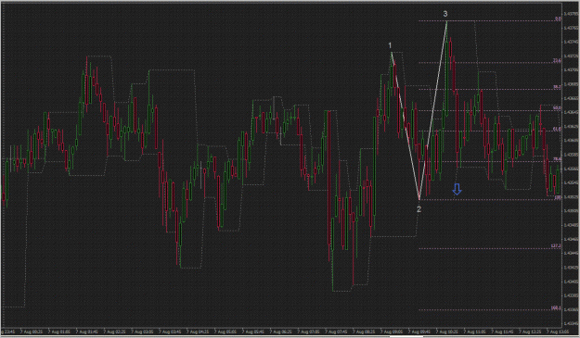Click the 38.2 Fibonacci level label

click(557, 87)
